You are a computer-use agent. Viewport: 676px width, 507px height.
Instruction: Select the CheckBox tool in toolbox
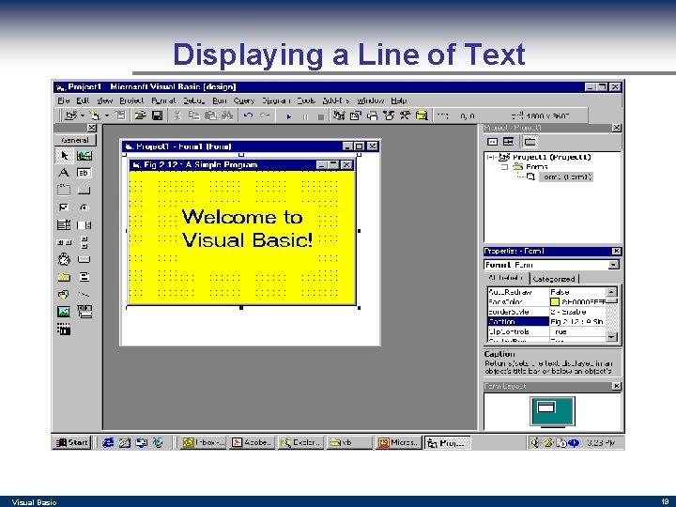[64, 207]
